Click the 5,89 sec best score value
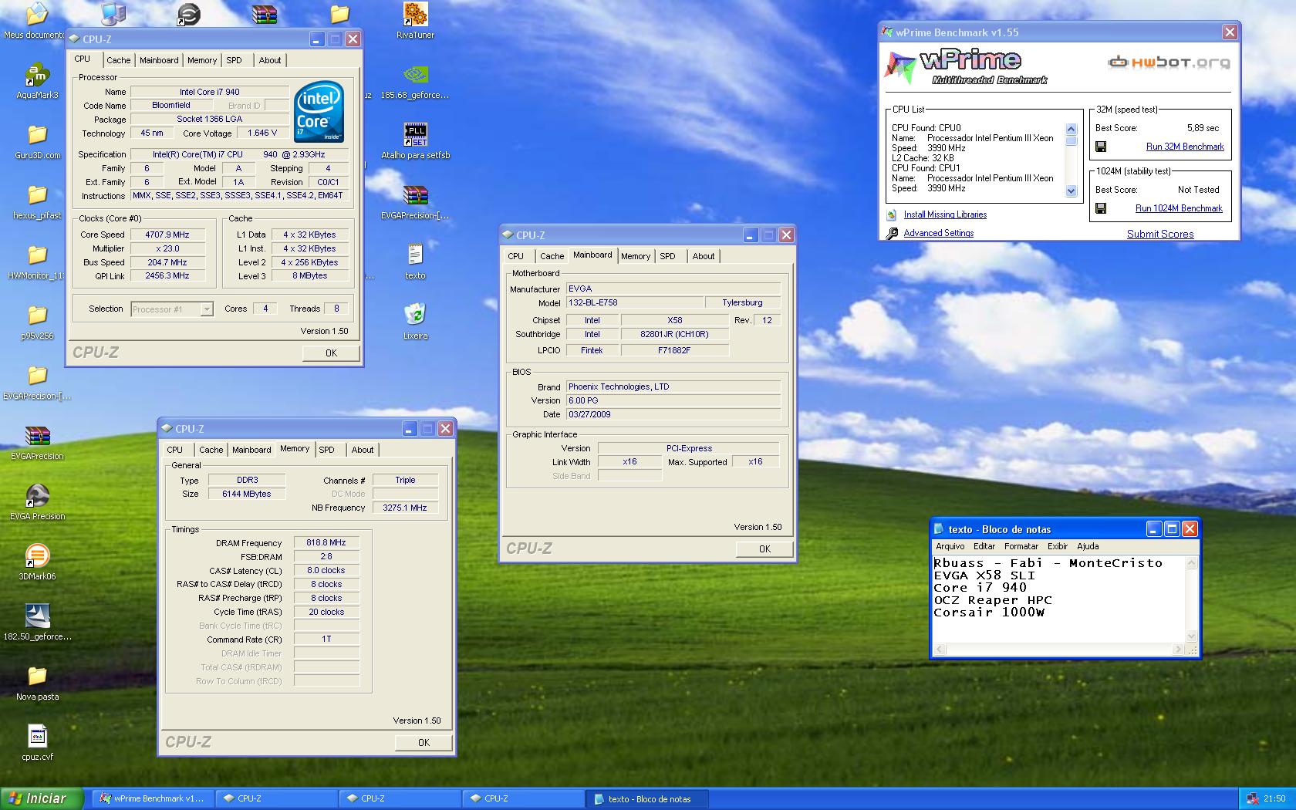Viewport: 1296px width, 810px height. 1203,128
